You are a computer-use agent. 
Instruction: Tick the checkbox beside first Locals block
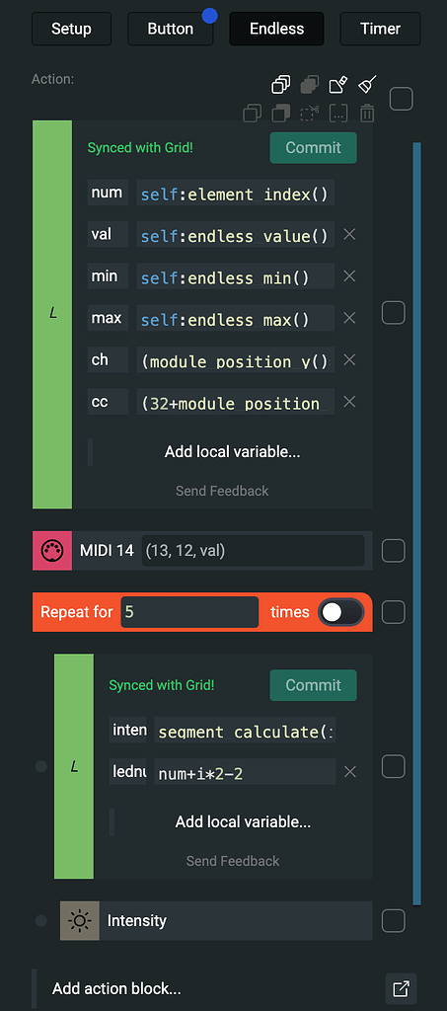pyautogui.click(x=394, y=313)
